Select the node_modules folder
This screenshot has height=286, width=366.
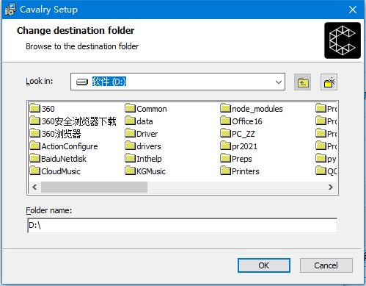click(x=252, y=109)
